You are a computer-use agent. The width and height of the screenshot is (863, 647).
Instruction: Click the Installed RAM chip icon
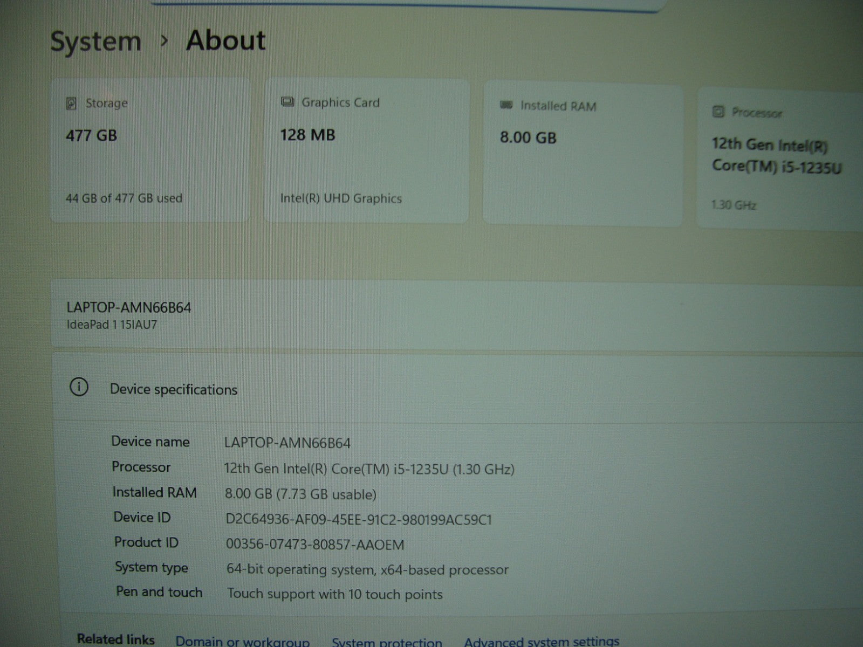(x=506, y=105)
